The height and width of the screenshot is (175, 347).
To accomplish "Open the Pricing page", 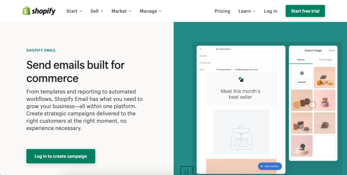I will pos(222,11).
